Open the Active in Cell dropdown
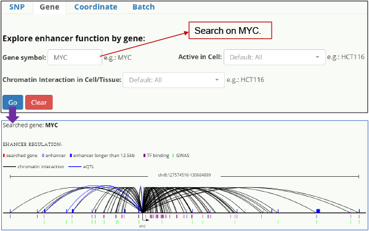Viewport: 369px width, 231px height. coord(274,57)
